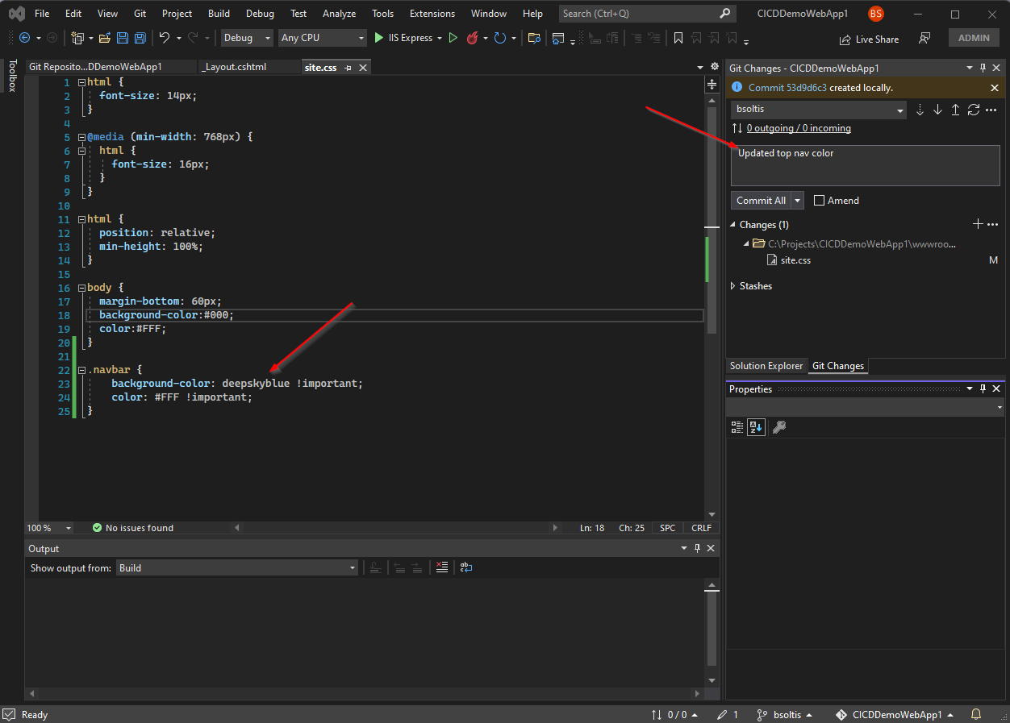Click the Save All toolbar icon
Image resolution: width=1010 pixels, height=723 pixels.
(140, 38)
